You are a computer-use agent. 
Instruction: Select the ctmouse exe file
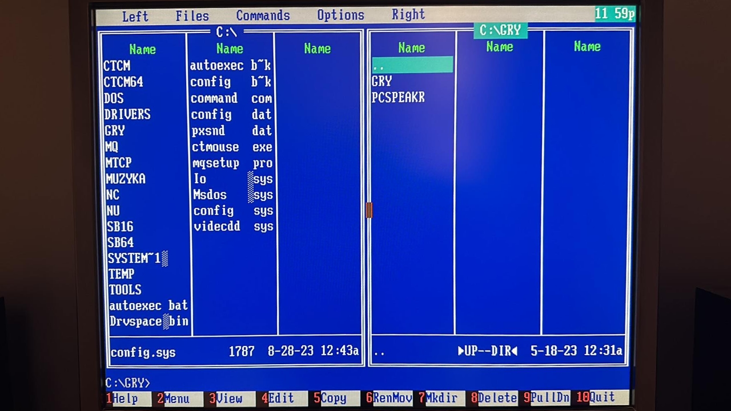point(232,147)
